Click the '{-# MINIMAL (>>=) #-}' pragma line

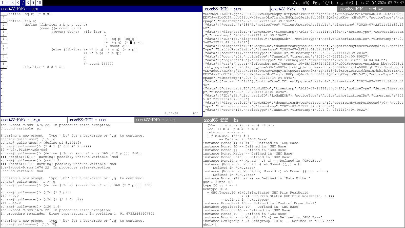coord(228,136)
